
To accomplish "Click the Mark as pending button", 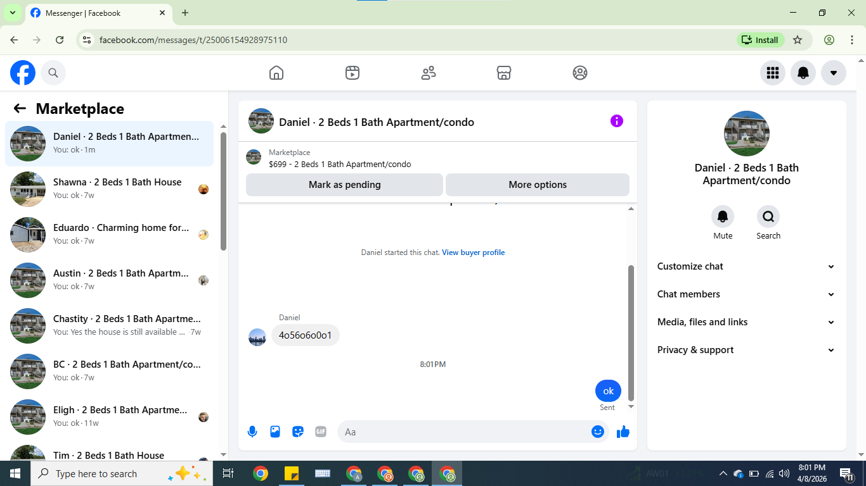I will coord(344,185).
